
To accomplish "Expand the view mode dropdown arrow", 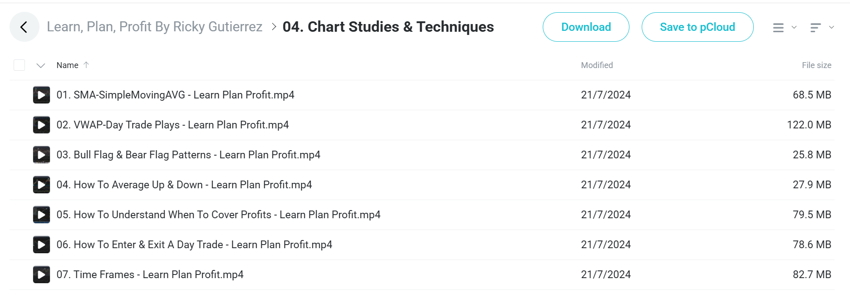I will pyautogui.click(x=794, y=27).
